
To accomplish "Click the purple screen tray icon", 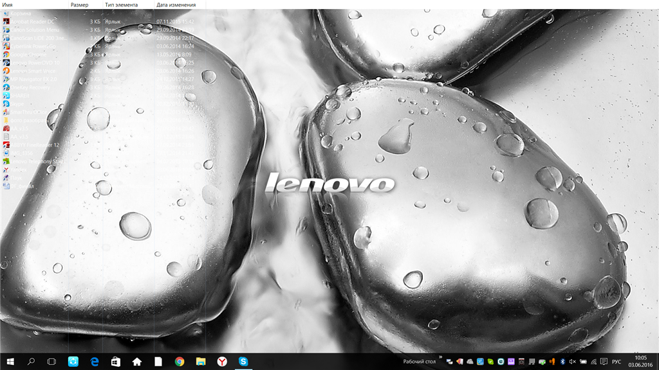I will point(511,362).
